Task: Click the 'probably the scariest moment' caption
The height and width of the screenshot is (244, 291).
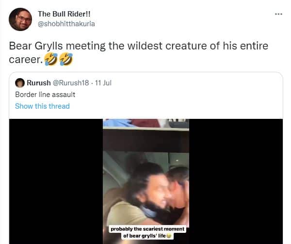Action: pos(147,232)
